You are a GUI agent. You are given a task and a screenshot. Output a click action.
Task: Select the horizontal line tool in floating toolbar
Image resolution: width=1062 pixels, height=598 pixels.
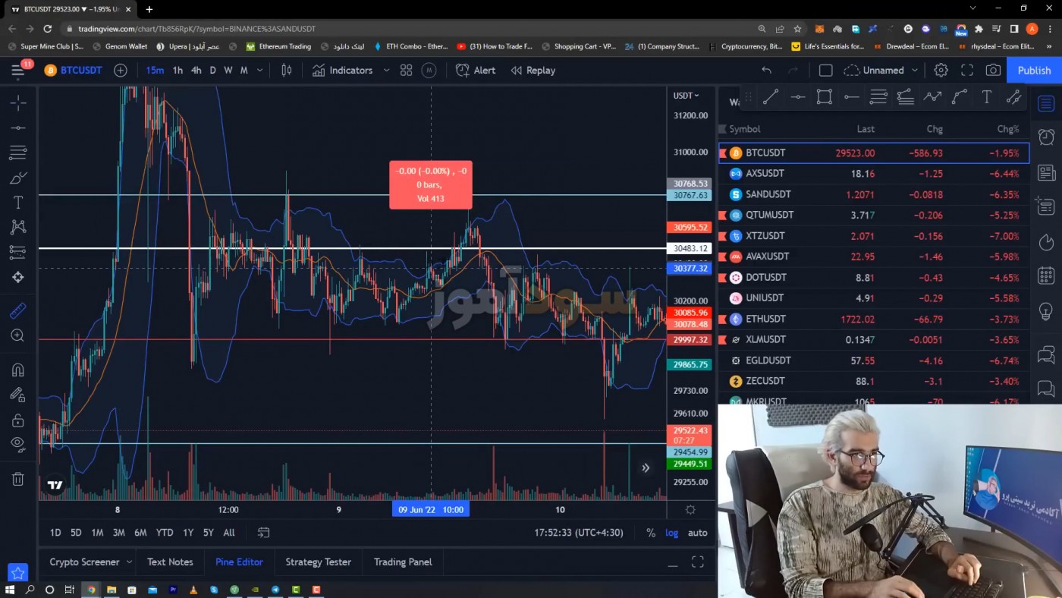[x=798, y=97]
